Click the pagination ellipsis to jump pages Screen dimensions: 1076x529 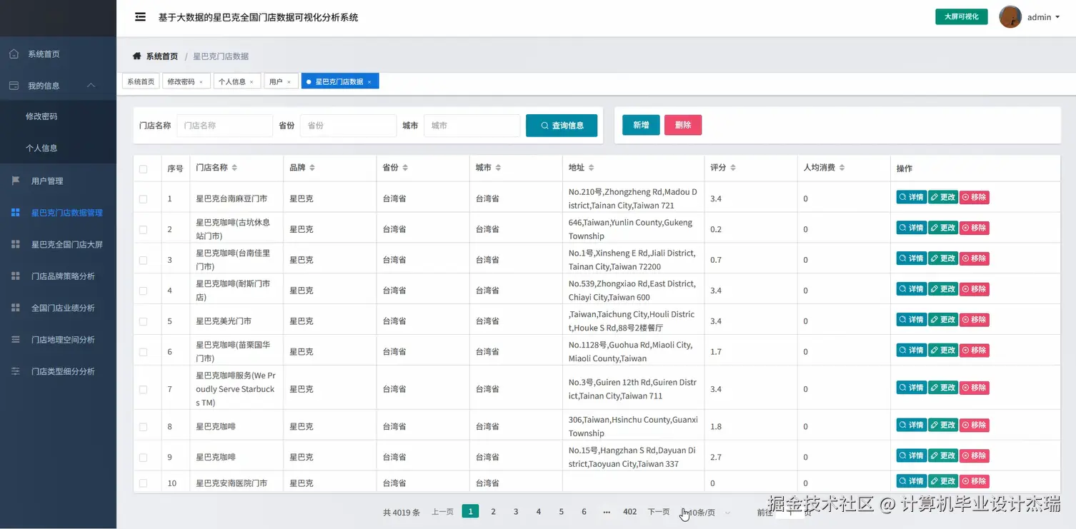point(607,512)
